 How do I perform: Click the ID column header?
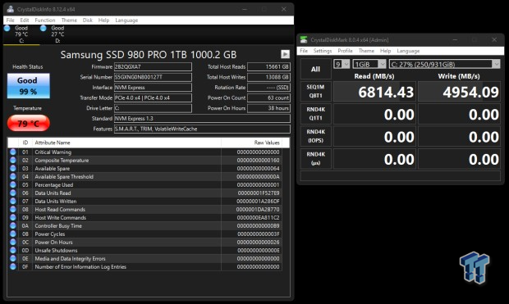(x=25, y=143)
